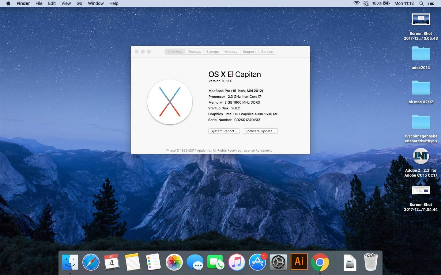Click the MacBook Pro (15-inch, Mid 2012) text

[x=236, y=91]
